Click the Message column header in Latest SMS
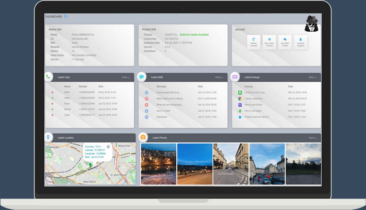Image resolution: width=366 pixels, height=210 pixels. coord(161,87)
